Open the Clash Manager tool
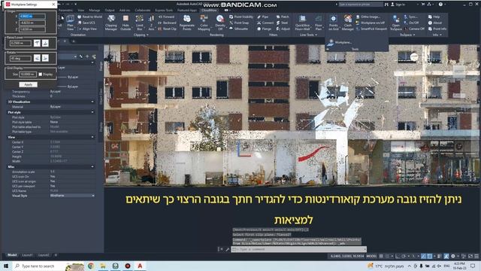Image resolution: width=481 pixels, height=271 pixels. pyautogui.click(x=347, y=23)
